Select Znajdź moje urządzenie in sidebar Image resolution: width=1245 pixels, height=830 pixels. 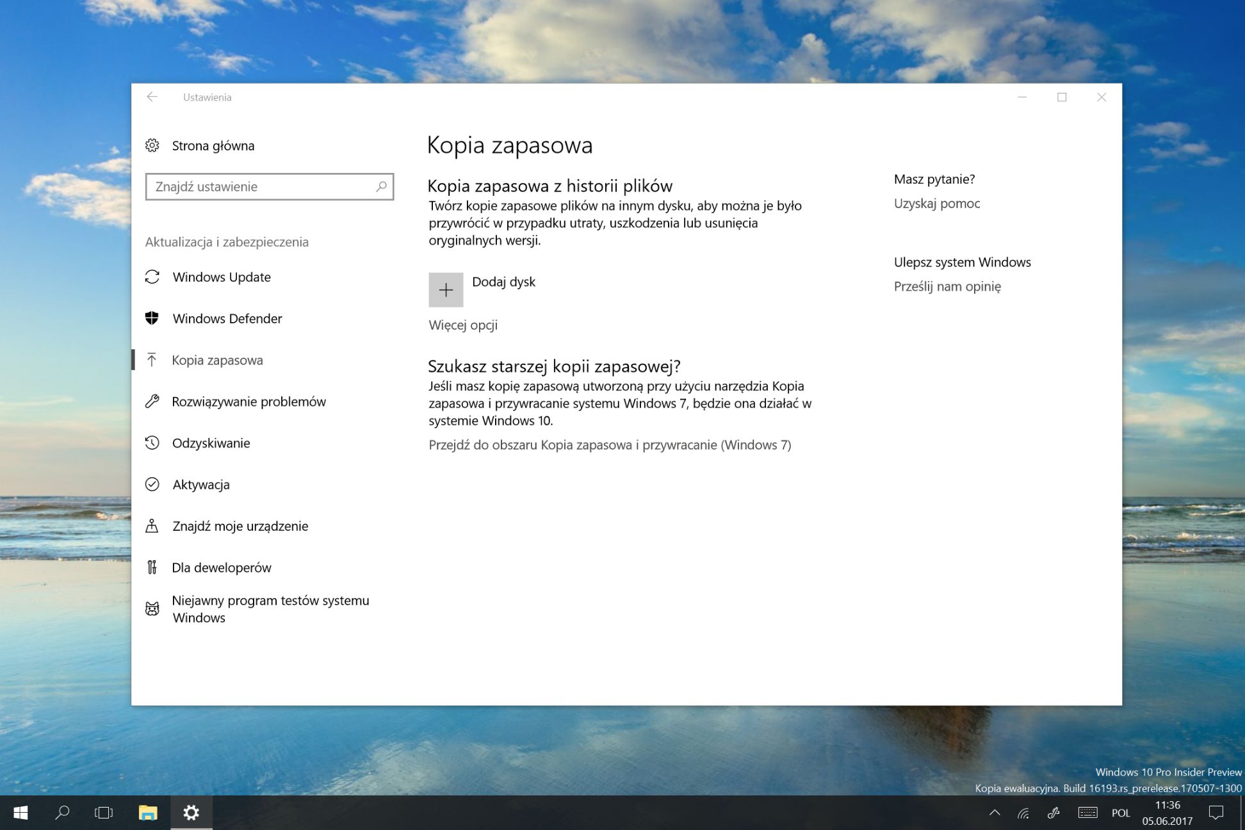pos(240,526)
